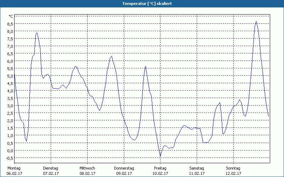Click the Dienstag day label
This screenshot has height=177, width=284.
[x=50, y=168]
